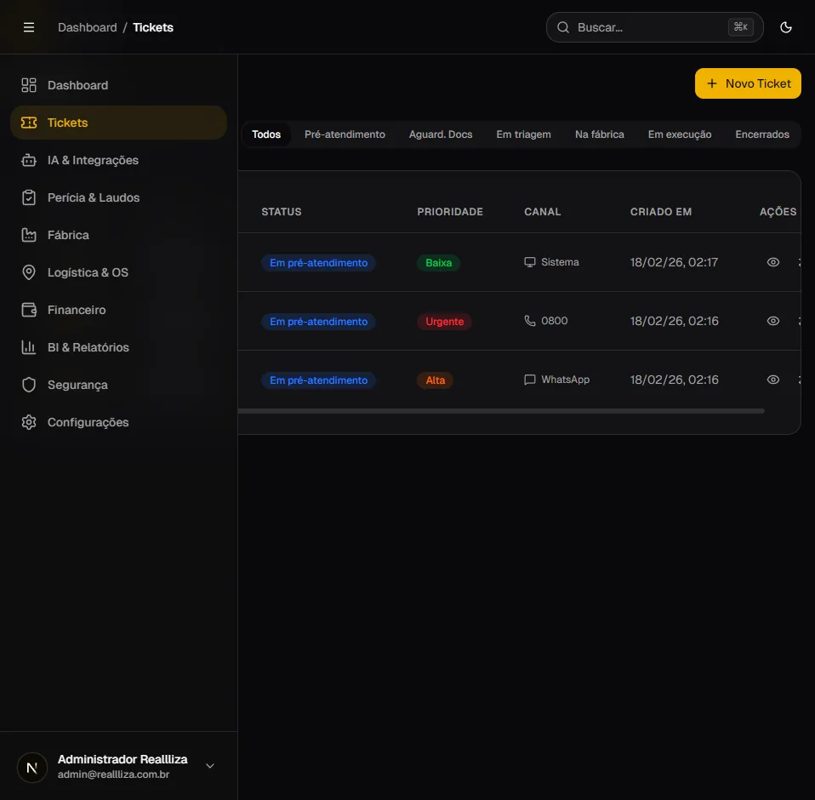The height and width of the screenshot is (800, 815).
Task: Create a ticket with Novo Ticket button
Action: point(748,83)
